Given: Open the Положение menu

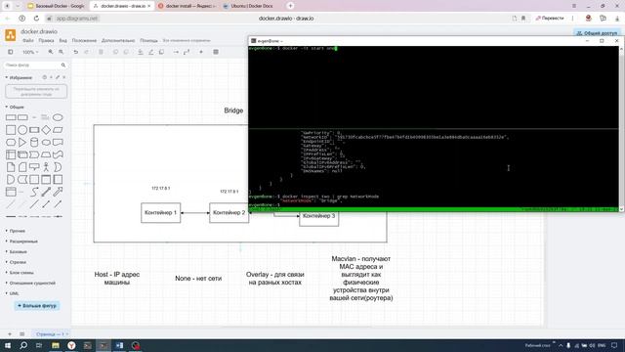Looking at the screenshot, I should (84, 41).
